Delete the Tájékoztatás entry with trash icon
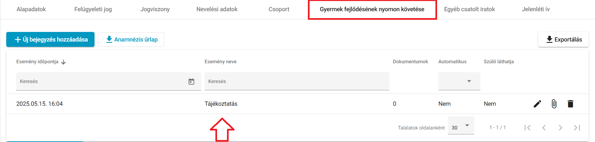 point(571,104)
